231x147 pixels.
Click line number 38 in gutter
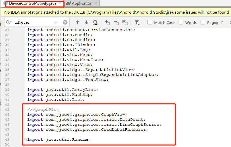7,85
